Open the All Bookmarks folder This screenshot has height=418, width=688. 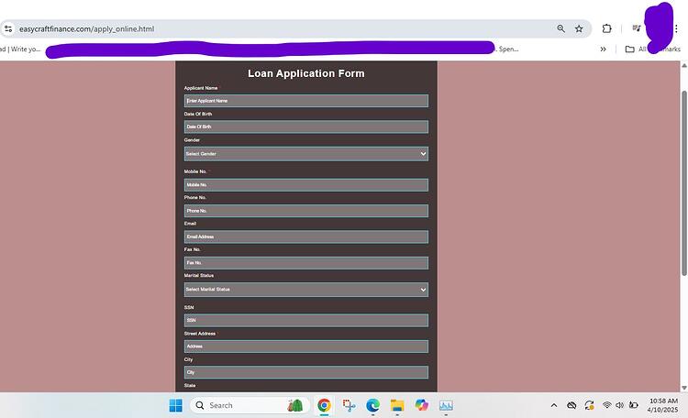tap(653, 49)
